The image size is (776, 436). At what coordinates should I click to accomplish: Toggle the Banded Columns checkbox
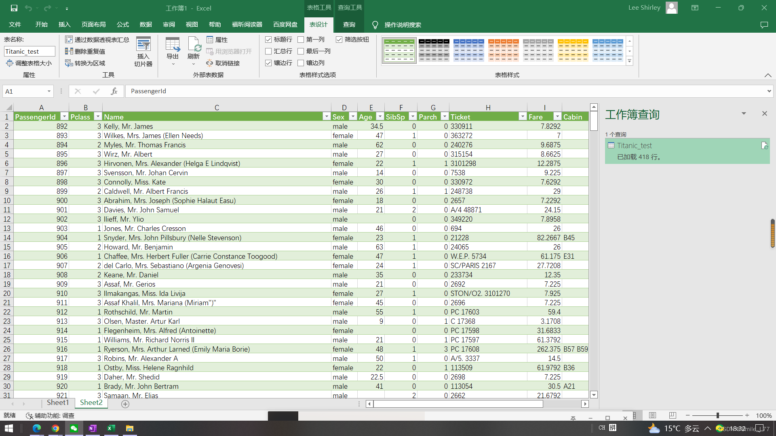coord(301,63)
